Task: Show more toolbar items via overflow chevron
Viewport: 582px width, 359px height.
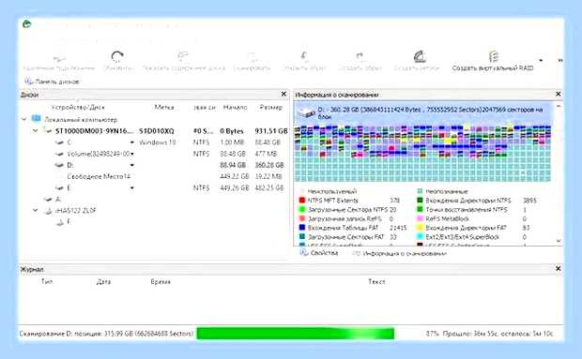Action: pos(560,60)
